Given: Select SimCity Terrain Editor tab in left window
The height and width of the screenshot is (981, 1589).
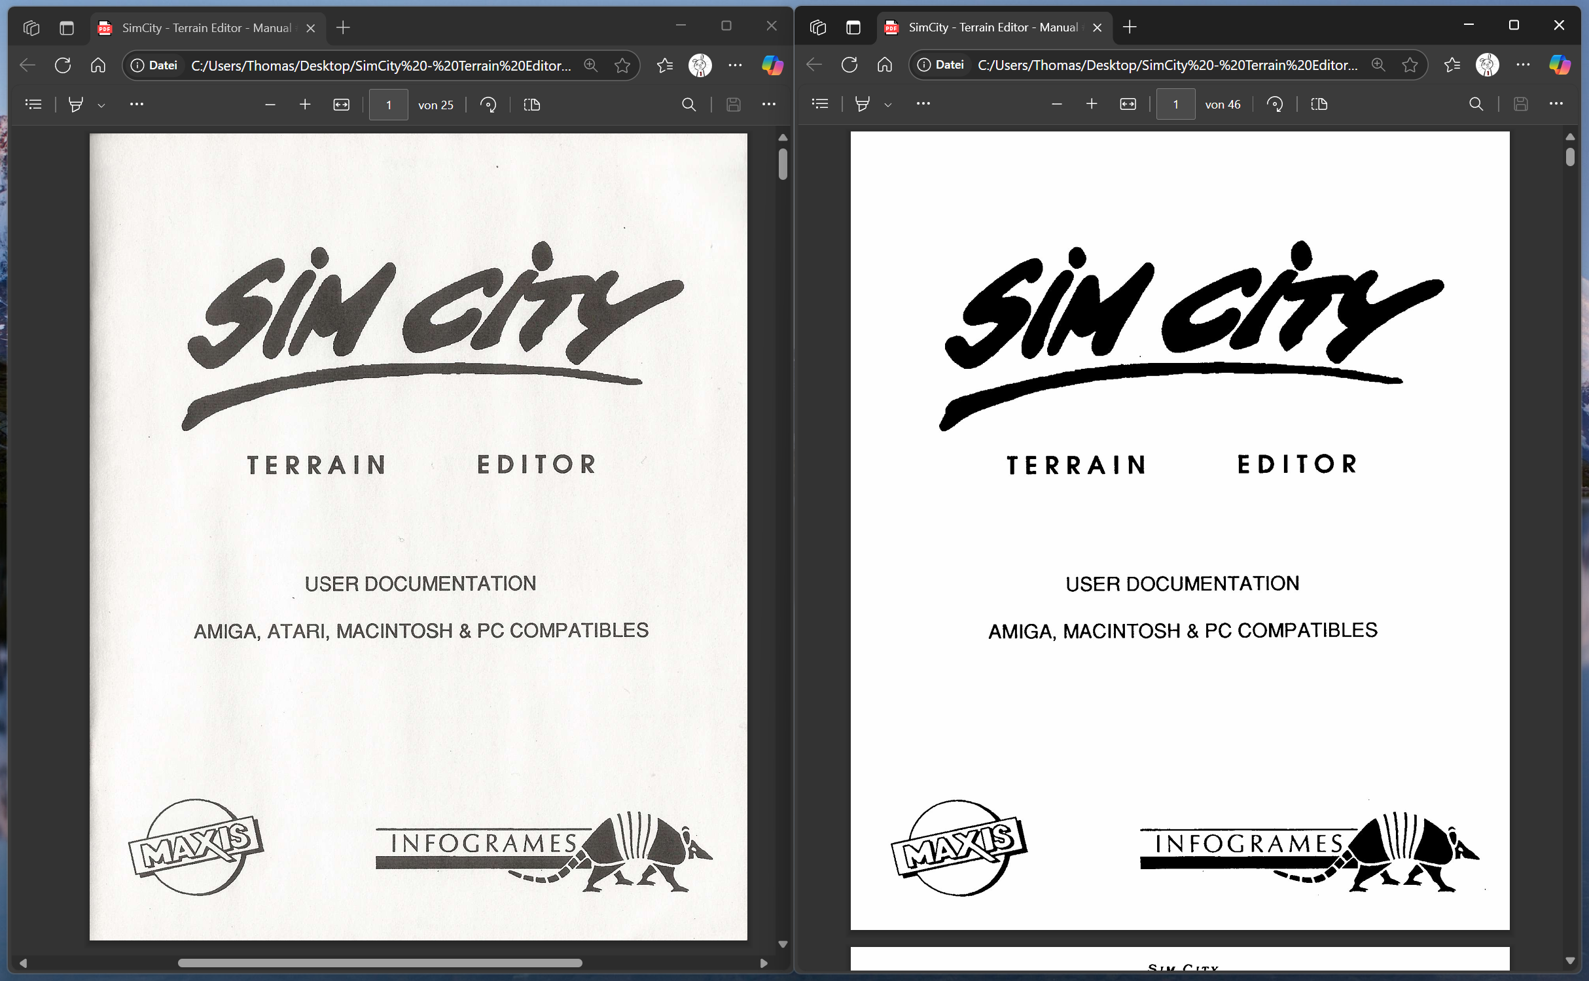Looking at the screenshot, I should 207,27.
